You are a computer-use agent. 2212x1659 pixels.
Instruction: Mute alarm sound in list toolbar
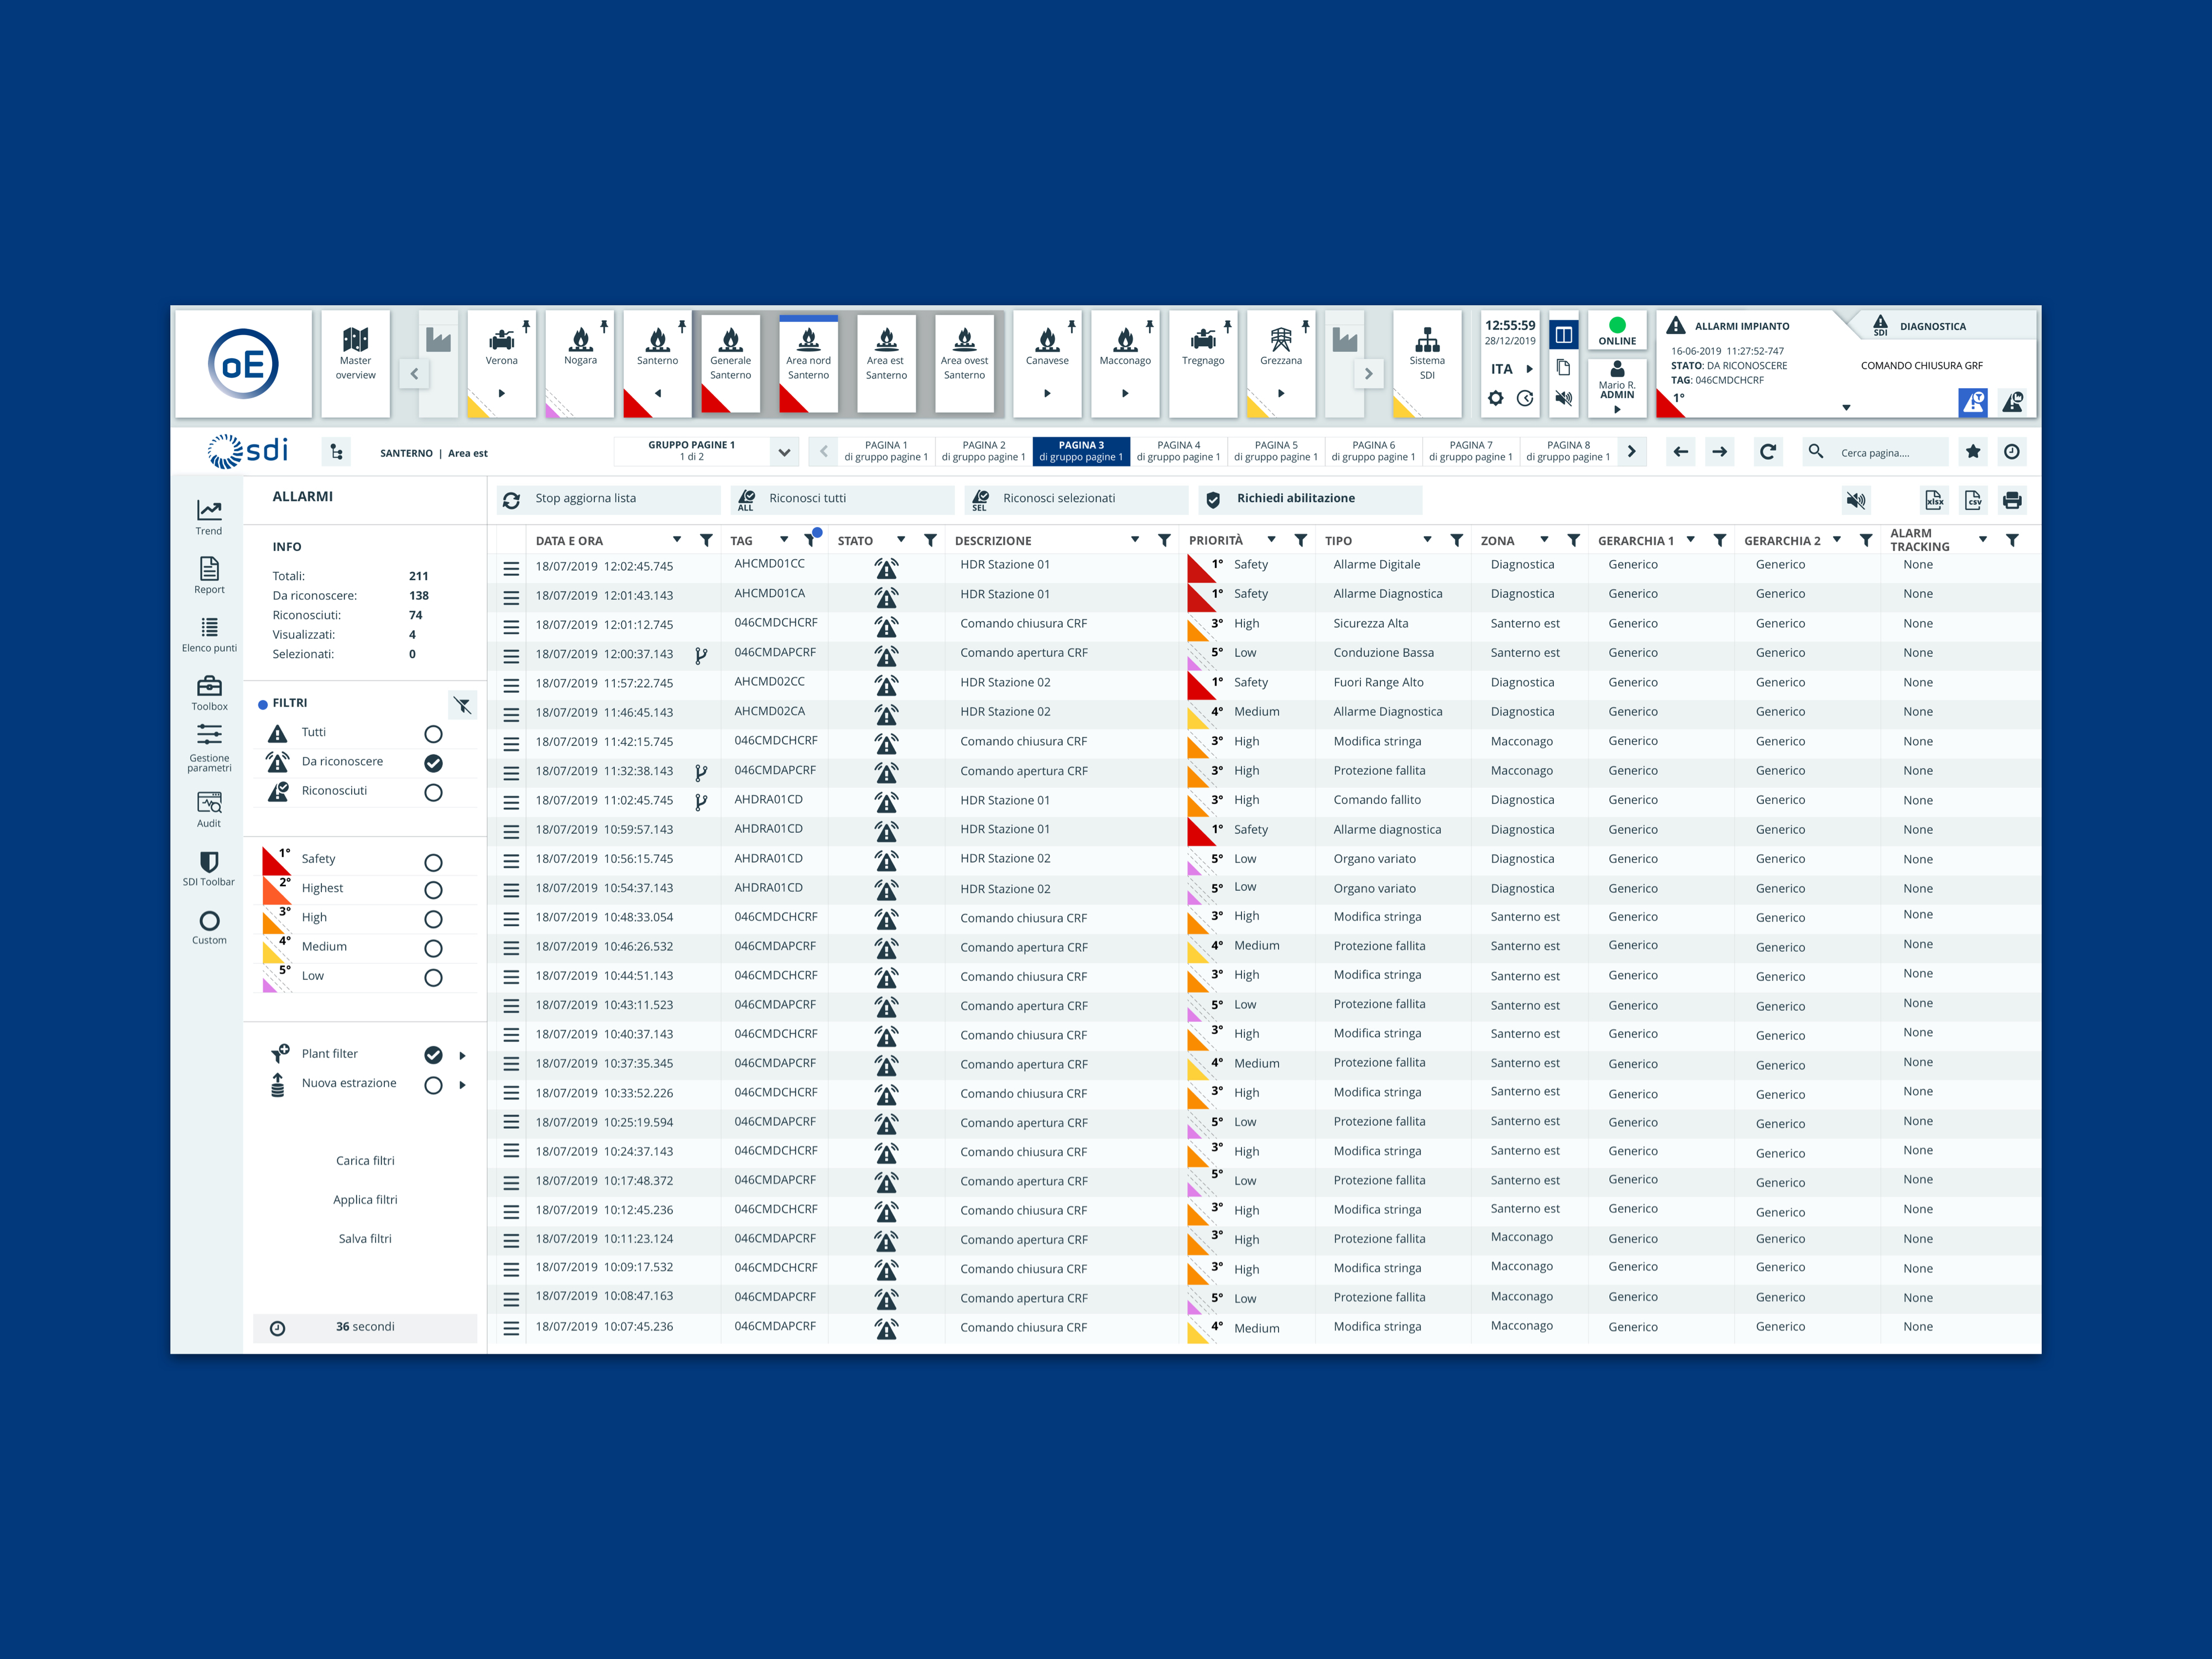[x=1855, y=500]
